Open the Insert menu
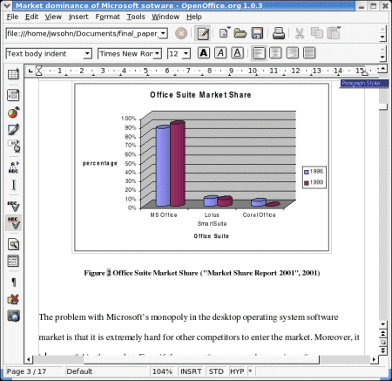 (x=78, y=17)
